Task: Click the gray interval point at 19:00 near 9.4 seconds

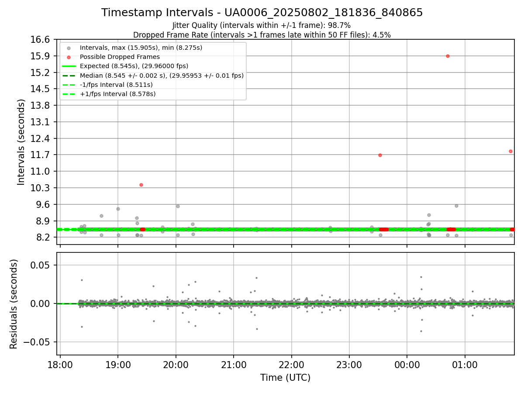Action: (x=118, y=209)
